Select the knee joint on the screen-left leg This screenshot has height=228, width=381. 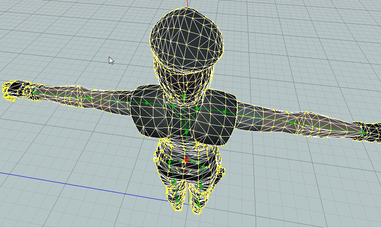click(175, 181)
